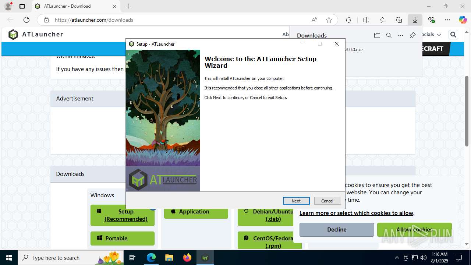Click the taskbar search box

point(71,258)
